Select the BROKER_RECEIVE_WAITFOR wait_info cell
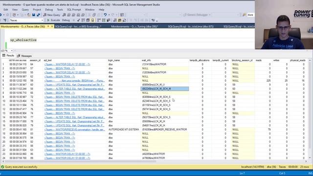The width and height of the screenshot is (313, 176). [x=165, y=130]
